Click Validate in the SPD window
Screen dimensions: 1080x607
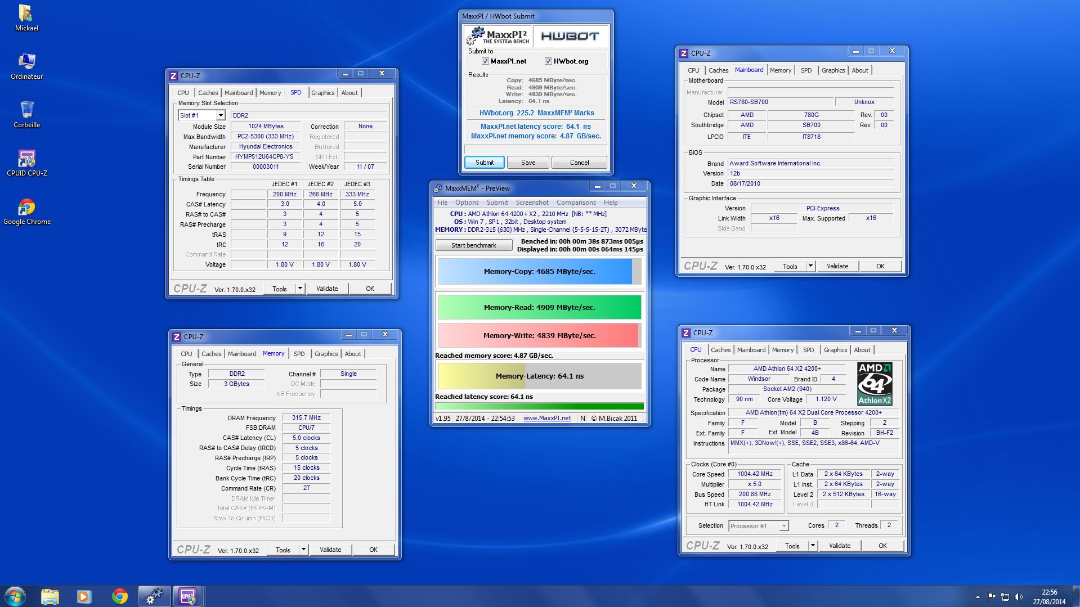(x=327, y=289)
